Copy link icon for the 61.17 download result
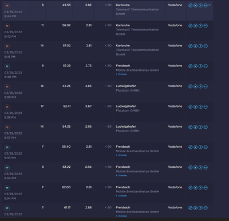This screenshot has width=229, height=221. point(191,208)
